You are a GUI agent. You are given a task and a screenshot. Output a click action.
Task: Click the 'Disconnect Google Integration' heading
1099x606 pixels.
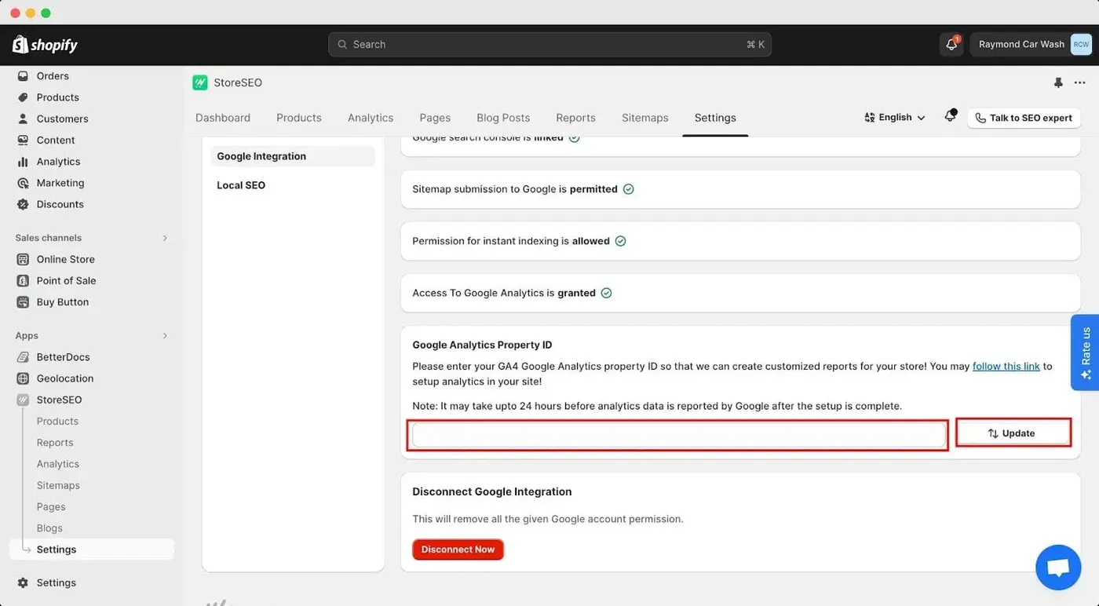click(x=492, y=492)
